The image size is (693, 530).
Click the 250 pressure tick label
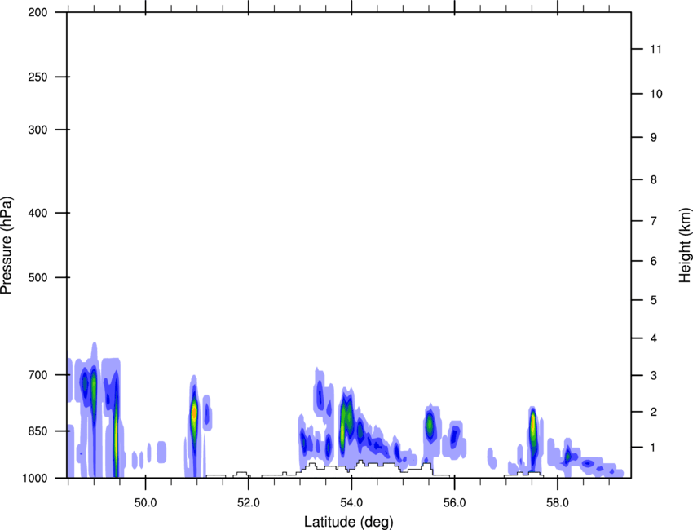[38, 77]
